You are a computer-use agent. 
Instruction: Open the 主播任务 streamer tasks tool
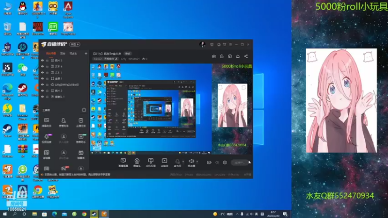(x=81, y=123)
